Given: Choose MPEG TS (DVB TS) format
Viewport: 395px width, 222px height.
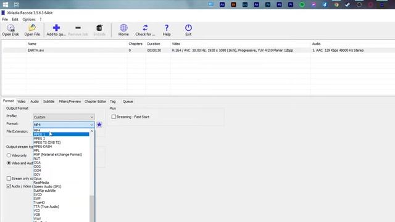Looking at the screenshot, I should pyautogui.click(x=61, y=142).
